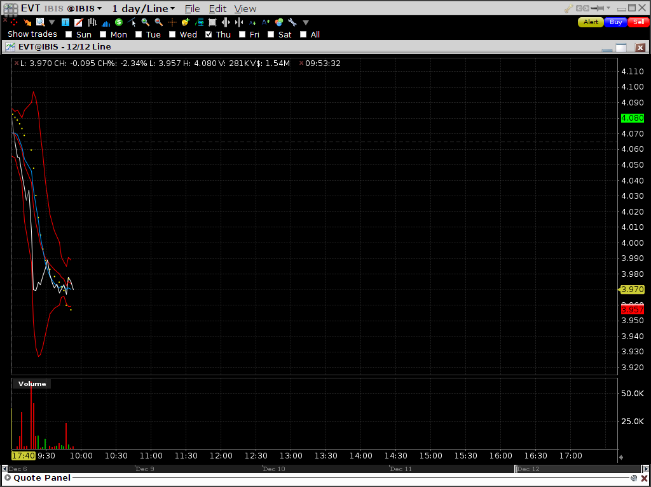Screen dimensions: 651x487
Task: Click the magnifier search icon
Action: [x=40, y=22]
